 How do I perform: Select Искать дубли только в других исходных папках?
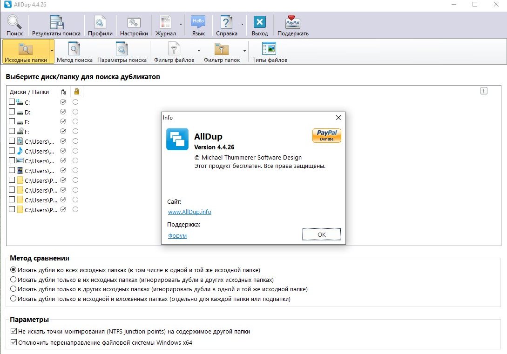[x=159, y=289]
